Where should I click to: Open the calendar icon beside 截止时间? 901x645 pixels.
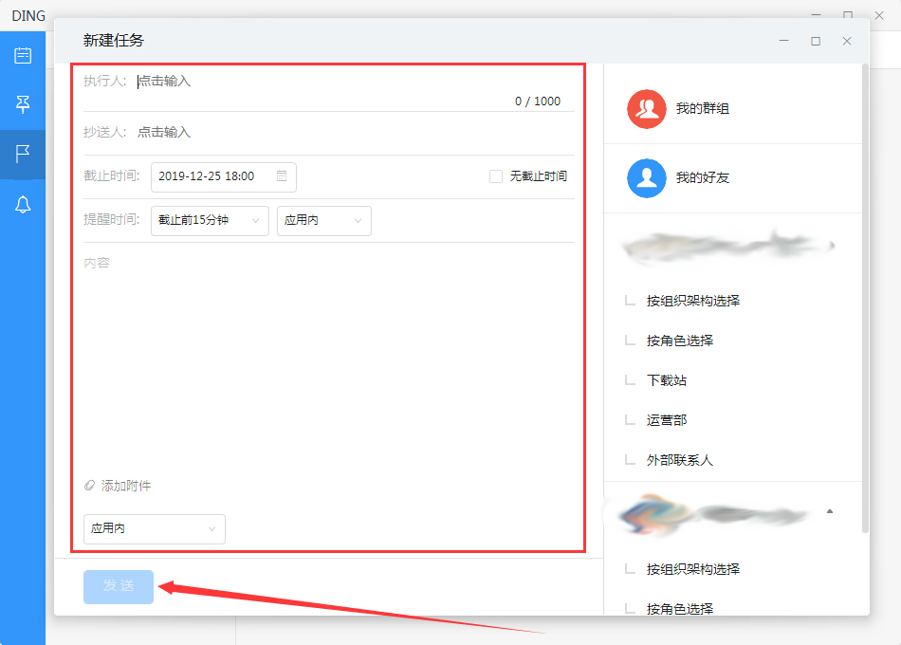[282, 176]
